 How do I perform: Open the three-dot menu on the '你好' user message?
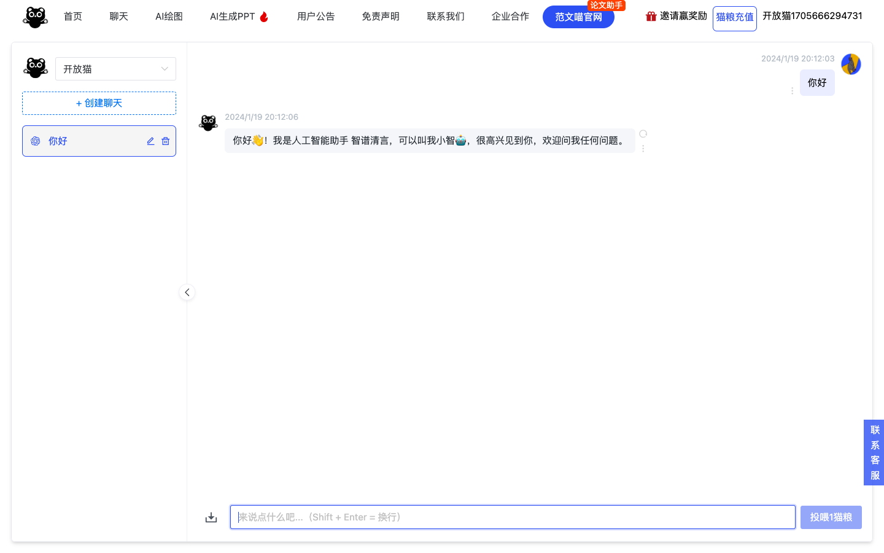792,90
